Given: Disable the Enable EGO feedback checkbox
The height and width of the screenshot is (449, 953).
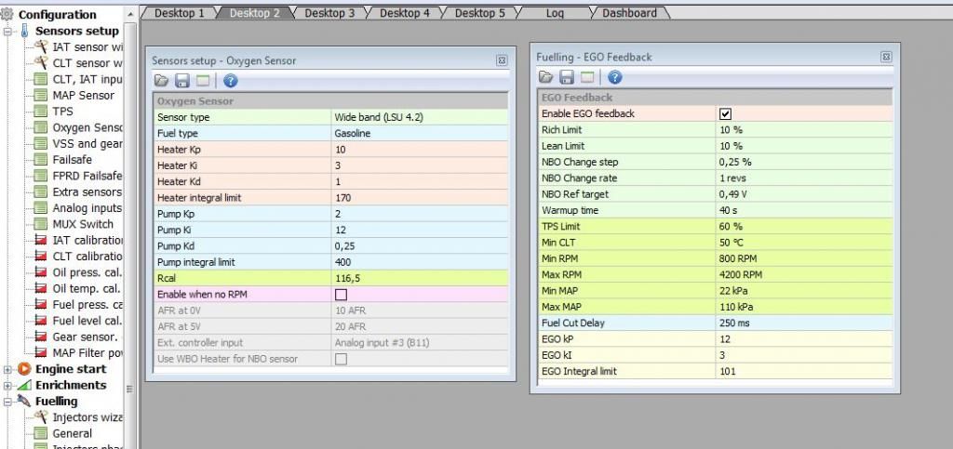Looking at the screenshot, I should tap(726, 113).
